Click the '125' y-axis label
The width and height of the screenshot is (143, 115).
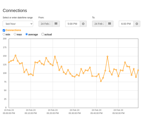click(x=5, y=64)
